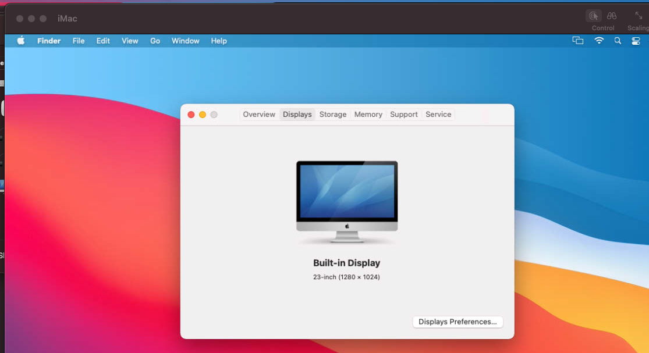This screenshot has width=649, height=353.
Task: Click the Built-in Display heading
Action: (x=346, y=263)
